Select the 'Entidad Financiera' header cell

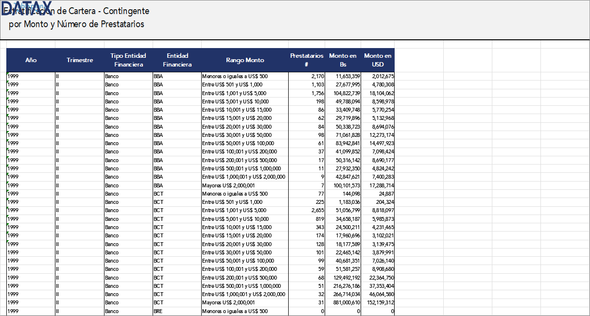click(x=177, y=60)
